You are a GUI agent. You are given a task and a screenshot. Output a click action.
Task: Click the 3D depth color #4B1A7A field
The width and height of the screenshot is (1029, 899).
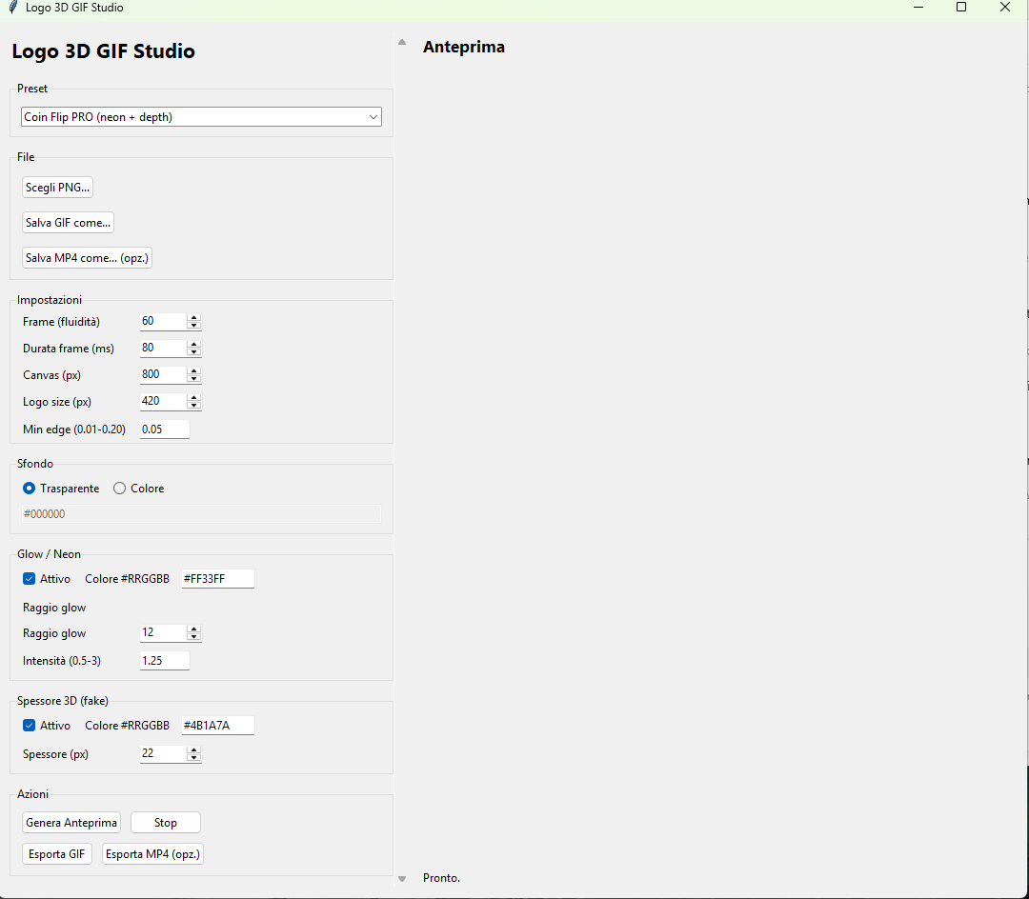pos(218,726)
